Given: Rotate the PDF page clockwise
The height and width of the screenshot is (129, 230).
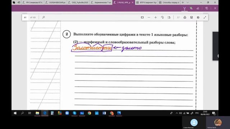Looking at the screenshot, I should [162, 18].
